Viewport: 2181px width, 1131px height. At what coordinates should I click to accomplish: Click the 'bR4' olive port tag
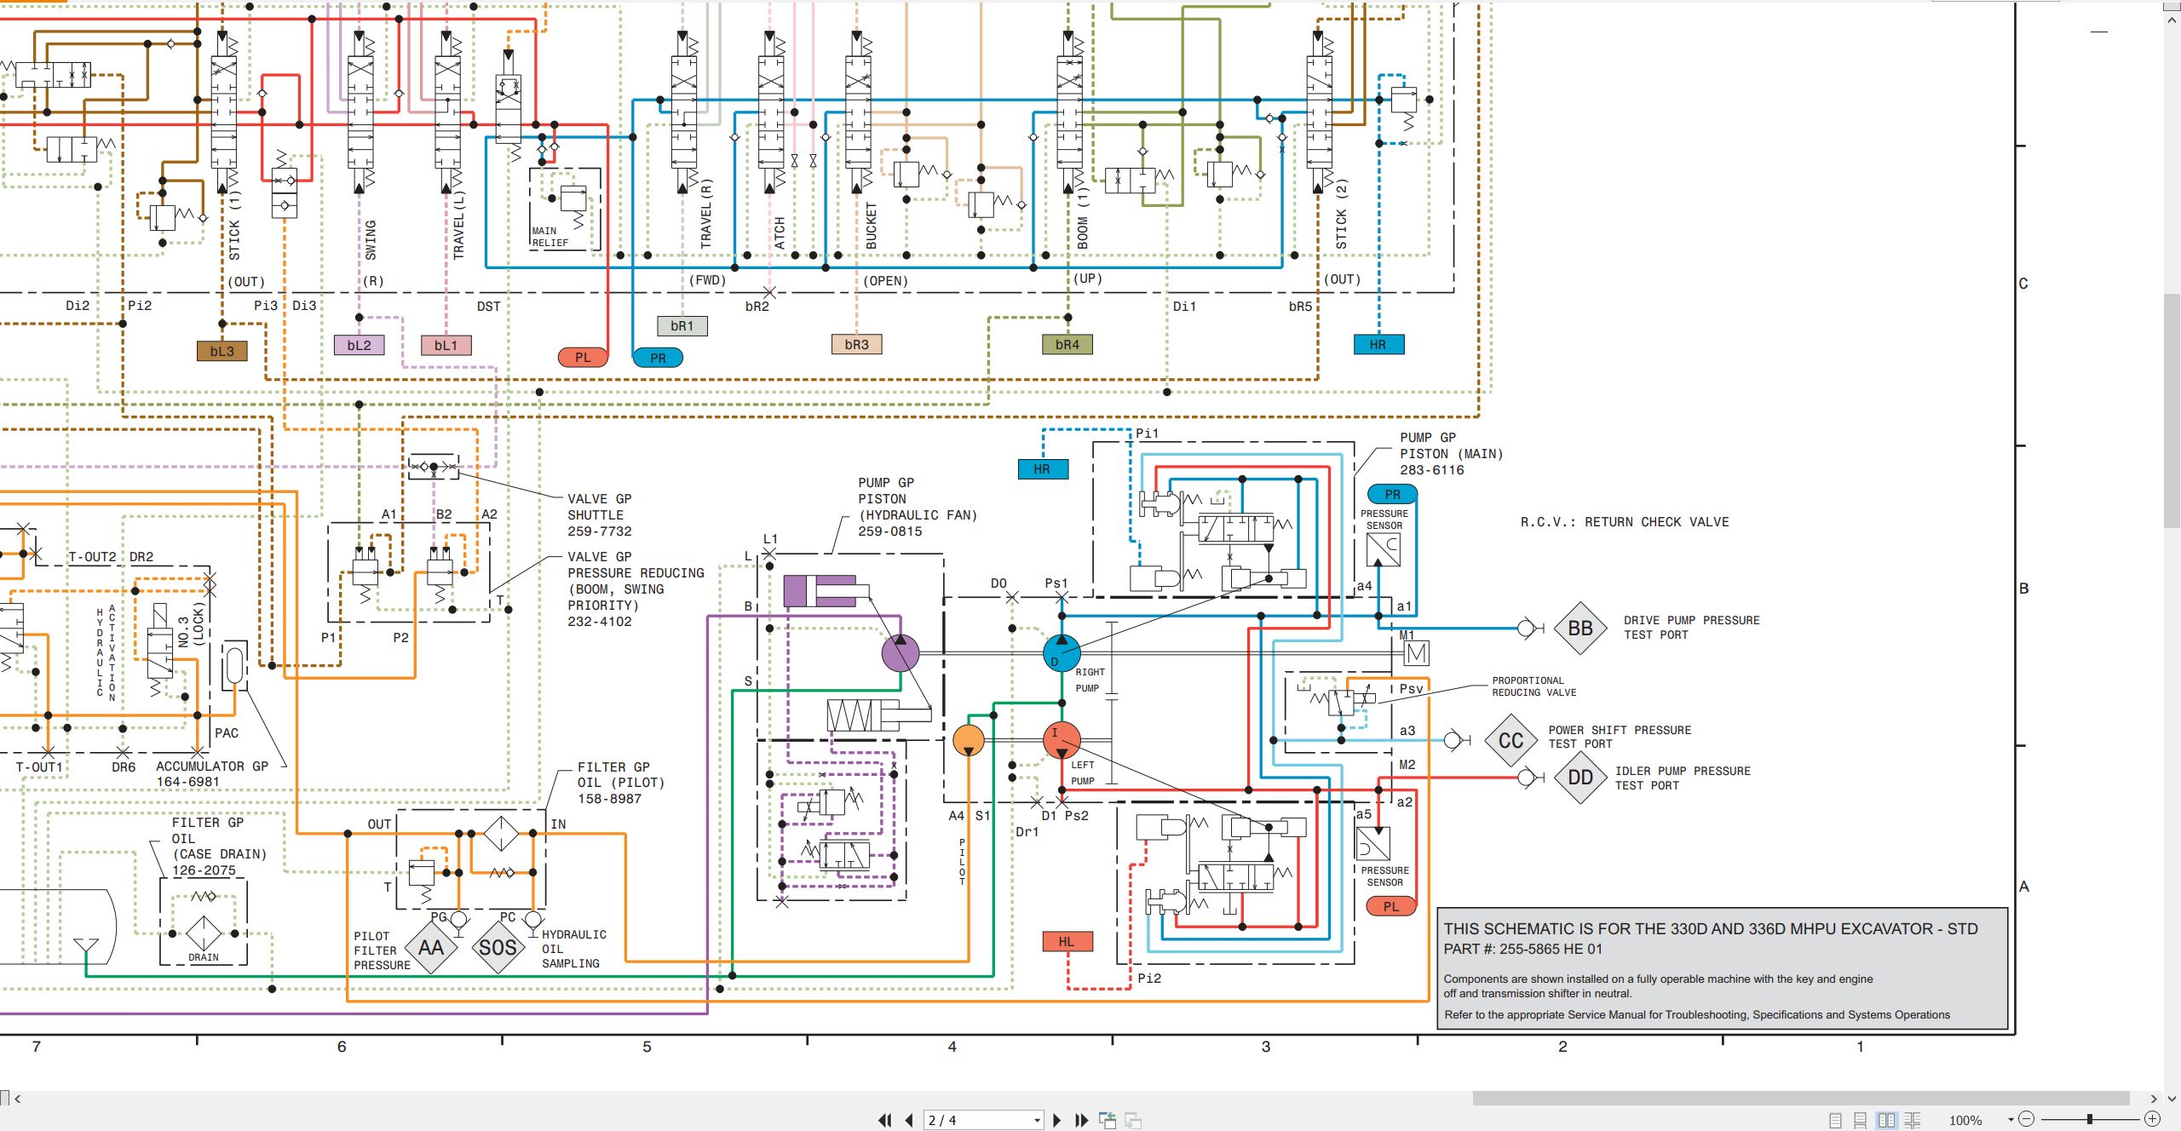pos(1067,344)
